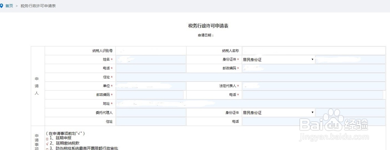Go to 首页 via breadcrumb link
The height and width of the screenshot is (150, 390).
(9, 6)
